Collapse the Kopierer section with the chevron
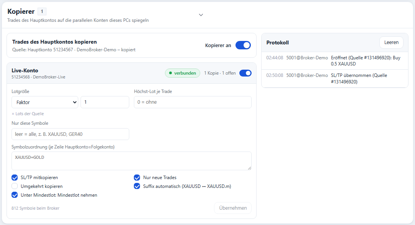The width and height of the screenshot is (415, 225). (201, 15)
